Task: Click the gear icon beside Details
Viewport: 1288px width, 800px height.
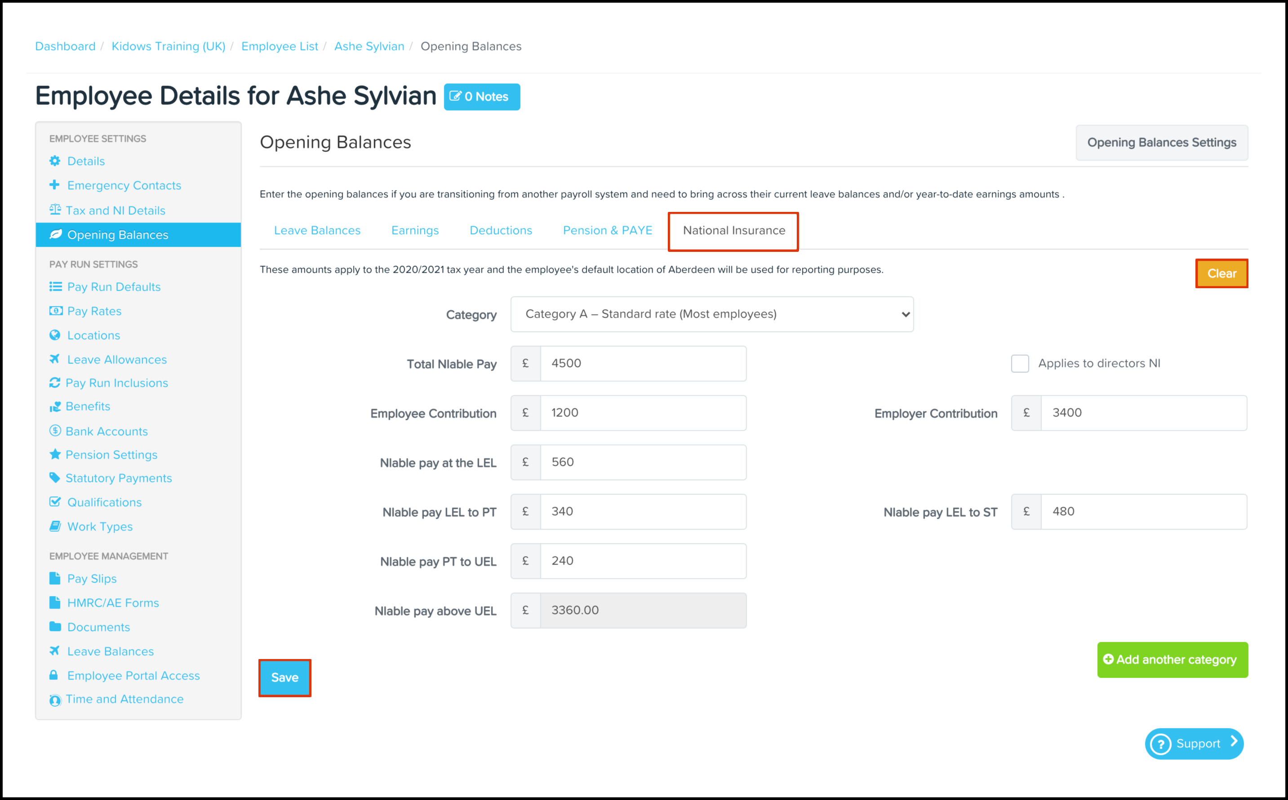Action: 54,161
